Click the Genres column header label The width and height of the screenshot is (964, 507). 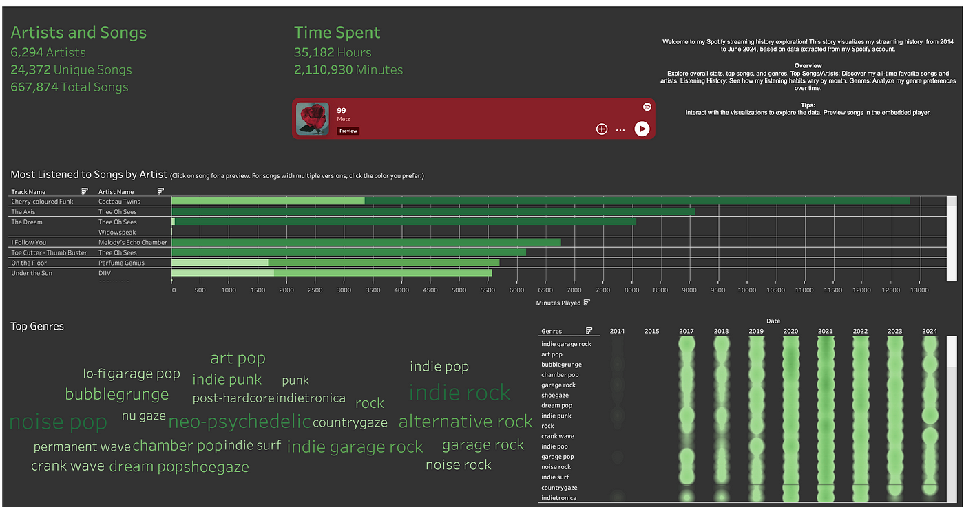(552, 331)
